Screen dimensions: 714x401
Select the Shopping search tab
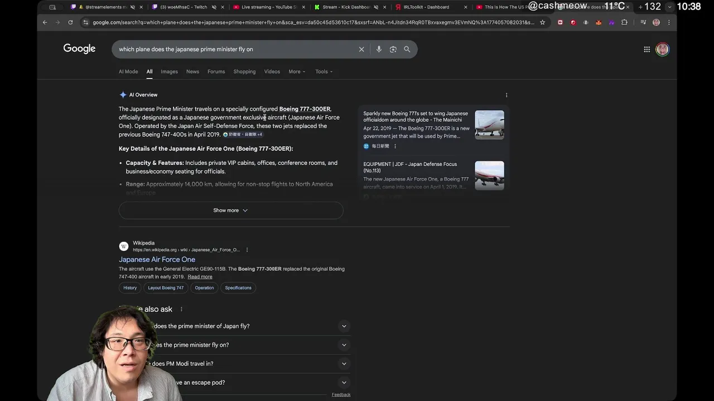coord(244,71)
